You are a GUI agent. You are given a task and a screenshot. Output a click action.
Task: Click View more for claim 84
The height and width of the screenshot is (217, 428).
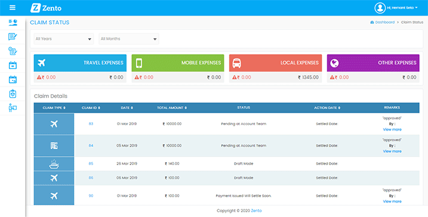pos(392,151)
